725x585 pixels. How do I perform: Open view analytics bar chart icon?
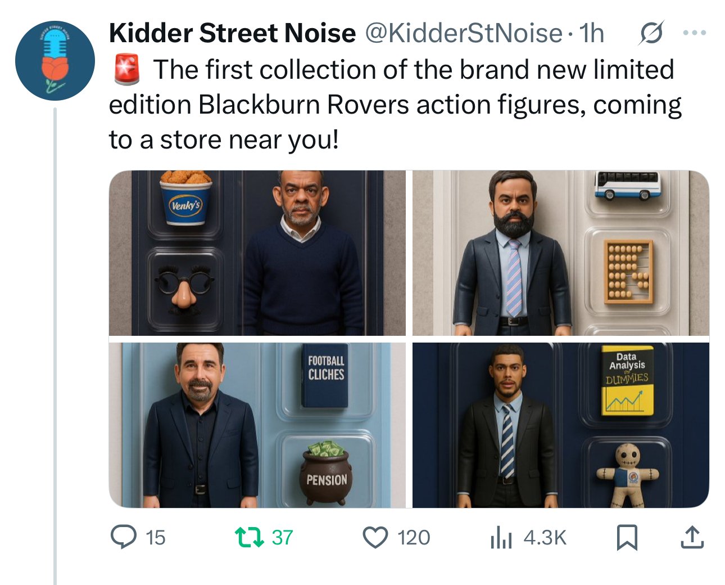tap(501, 537)
